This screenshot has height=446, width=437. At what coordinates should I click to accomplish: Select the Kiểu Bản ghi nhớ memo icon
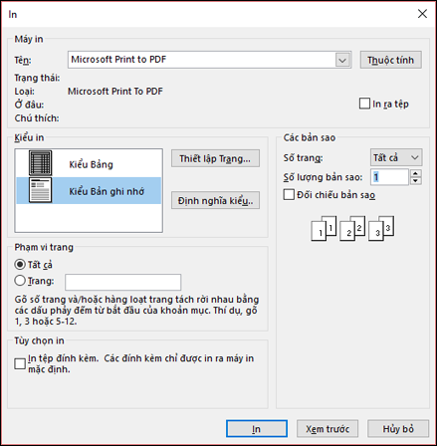40,190
